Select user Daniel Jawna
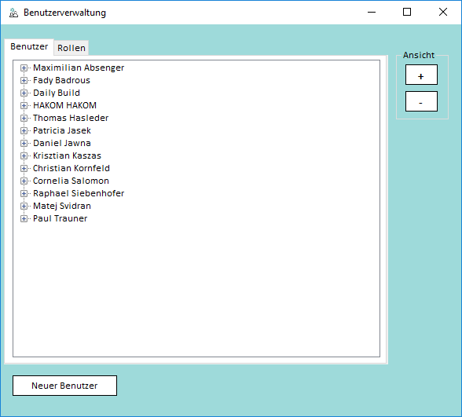Viewport: 462px width, 417px height. 62,143
